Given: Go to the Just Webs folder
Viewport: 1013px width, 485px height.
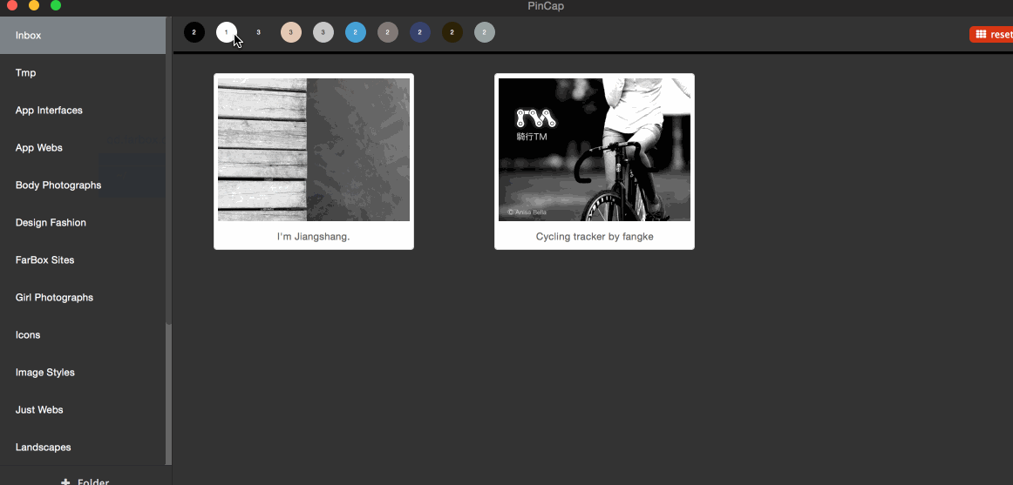Looking at the screenshot, I should coord(83,409).
